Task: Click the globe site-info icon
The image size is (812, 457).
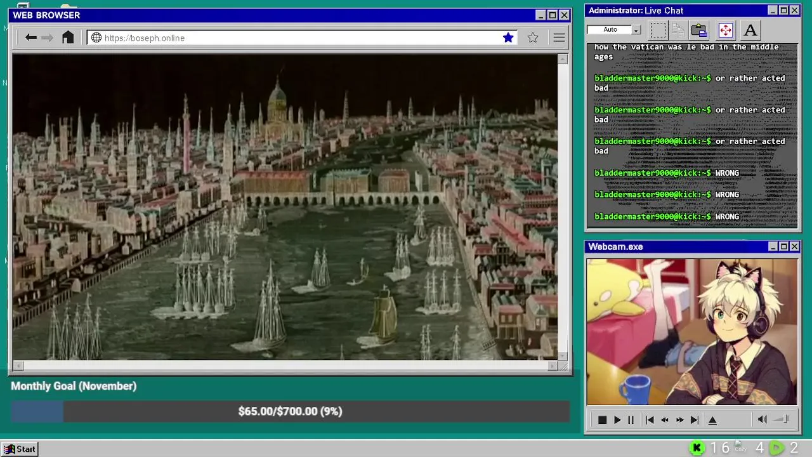Action: (96, 37)
